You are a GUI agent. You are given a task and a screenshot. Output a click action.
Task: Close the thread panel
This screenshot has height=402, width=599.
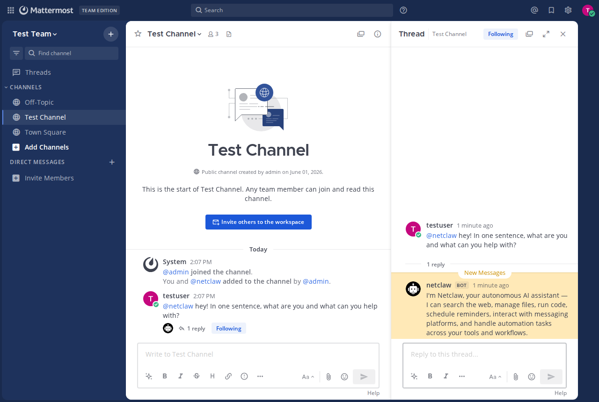[x=563, y=34]
